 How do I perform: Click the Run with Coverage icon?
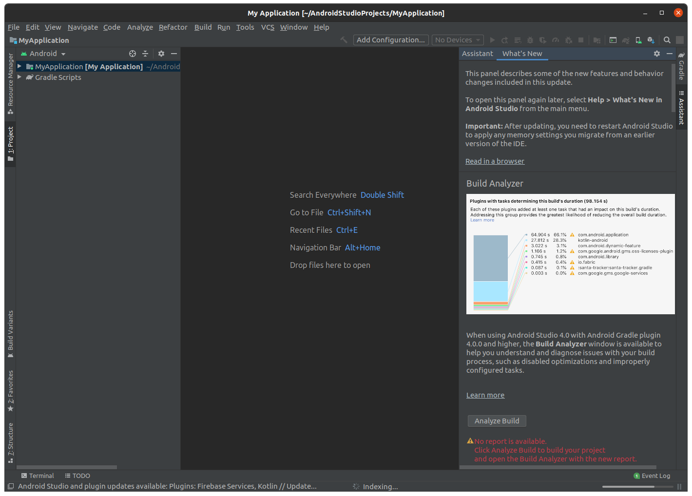pos(543,40)
